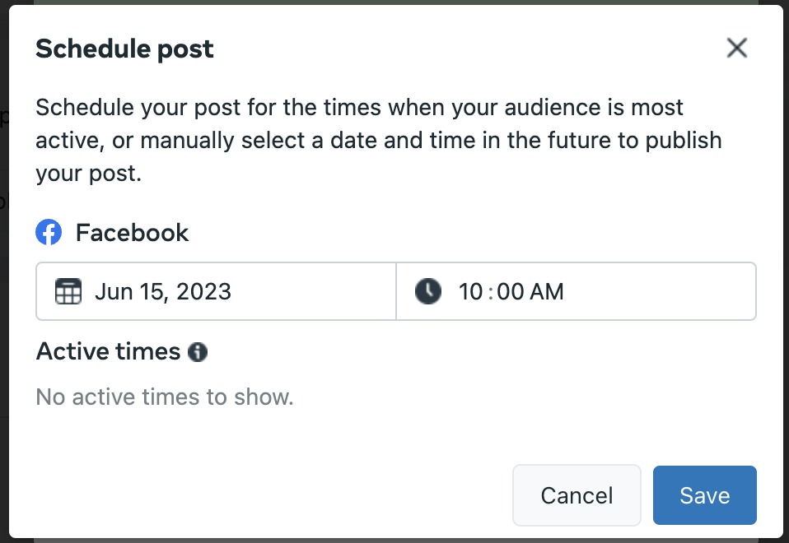Click the year 2023 in the date field
This screenshot has width=789, height=543.
(203, 291)
